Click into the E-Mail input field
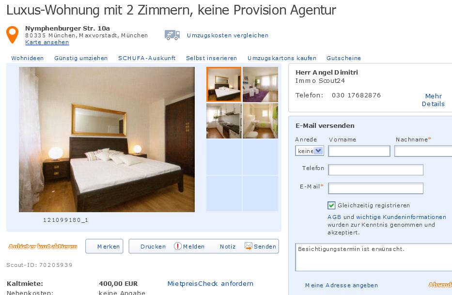Screen dimensions: 452x295 click(375, 188)
